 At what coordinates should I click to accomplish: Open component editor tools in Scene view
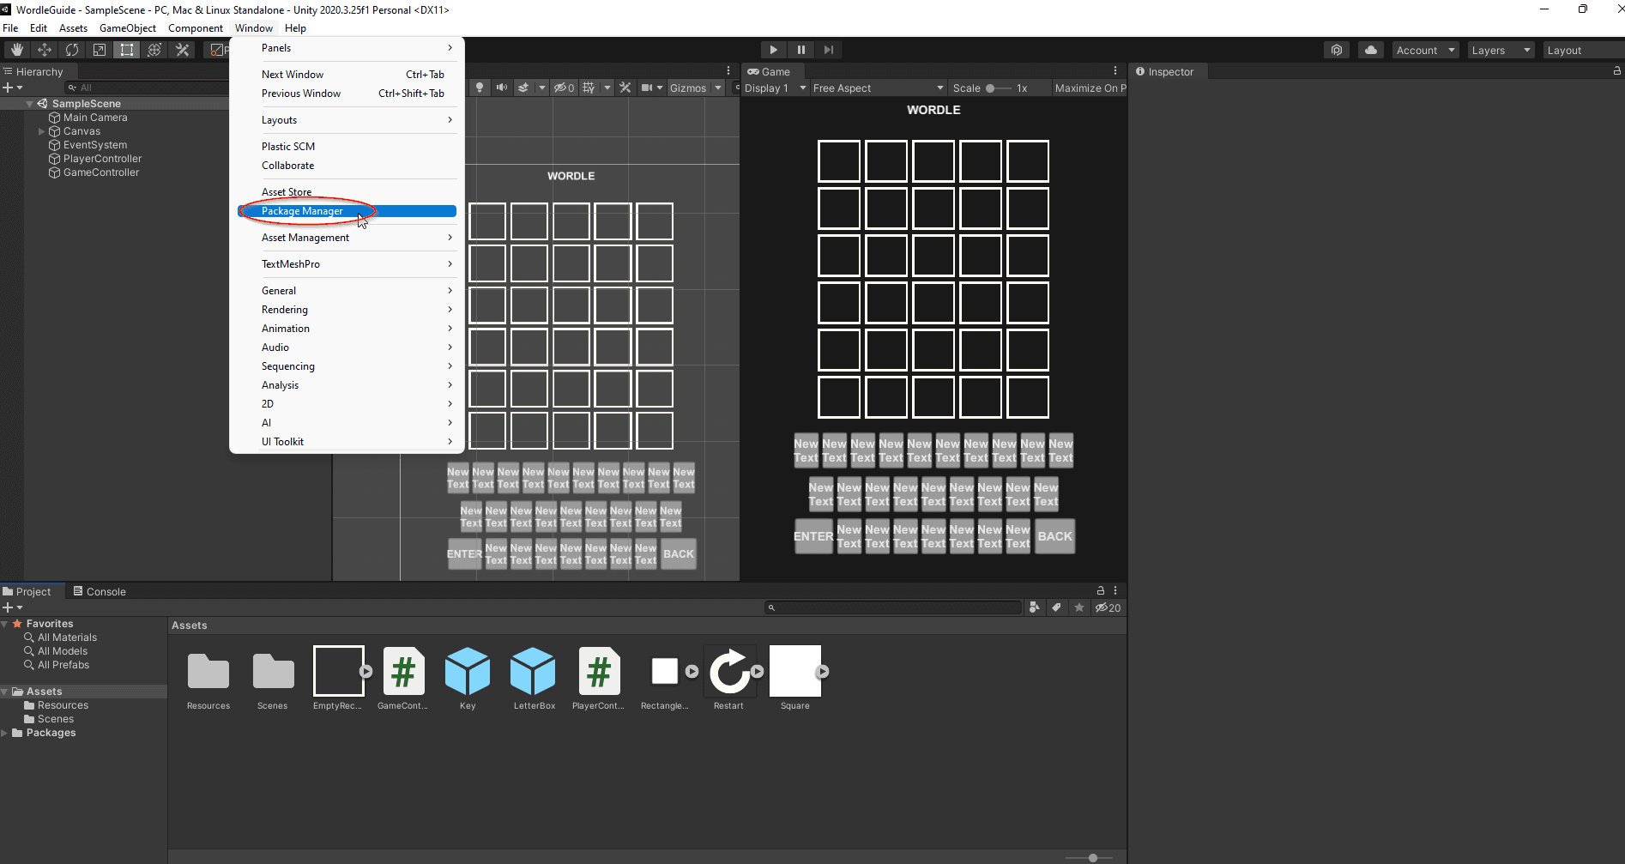coord(625,88)
